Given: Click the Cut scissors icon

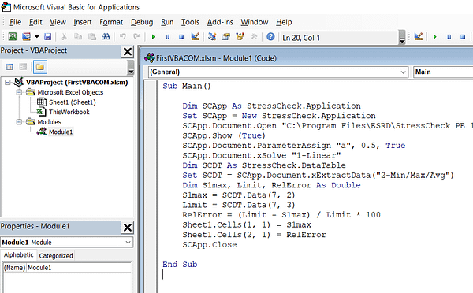Looking at the screenshot, I should 64,37.
